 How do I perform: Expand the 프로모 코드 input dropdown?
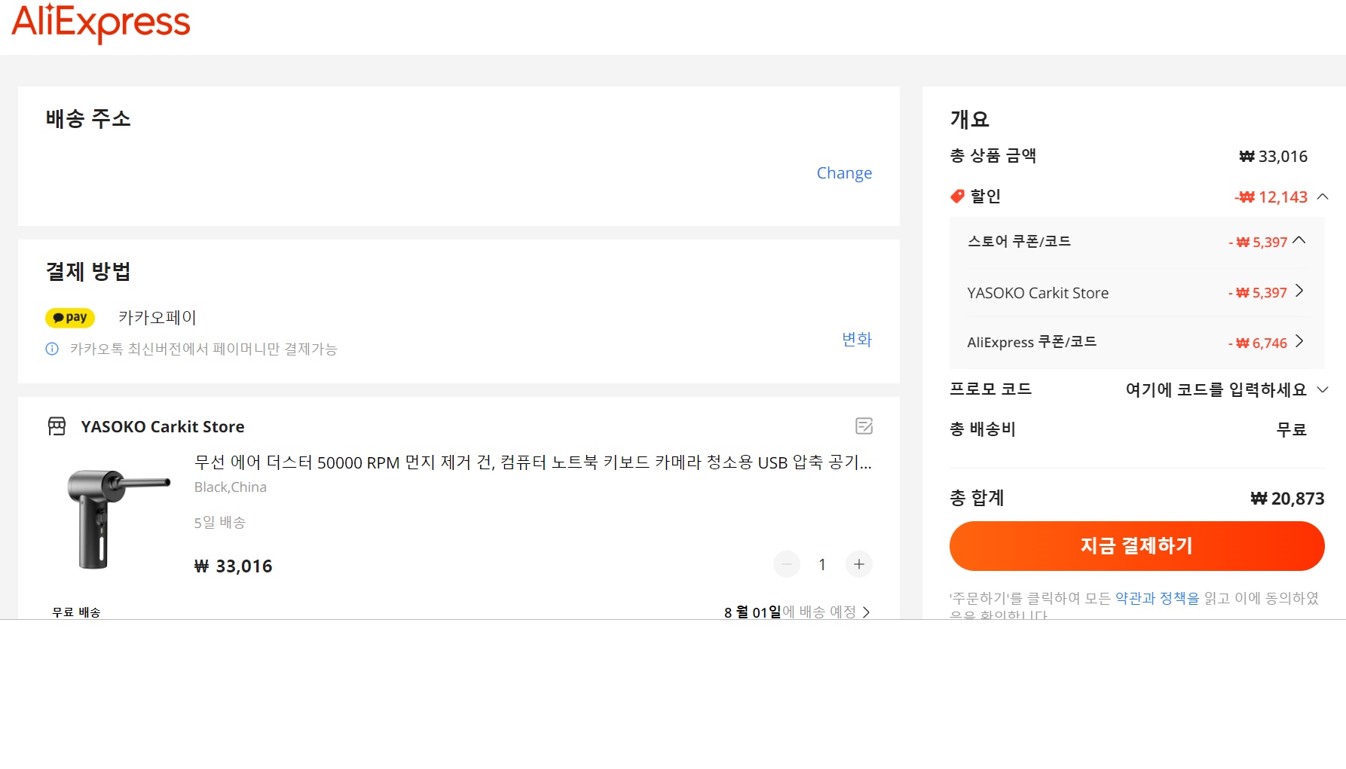[x=1323, y=390]
